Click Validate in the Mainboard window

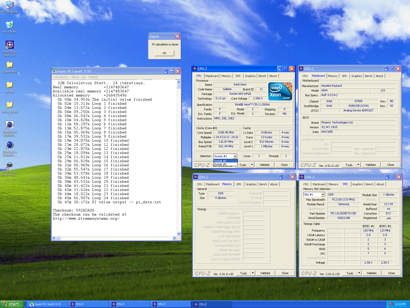coord(371,165)
